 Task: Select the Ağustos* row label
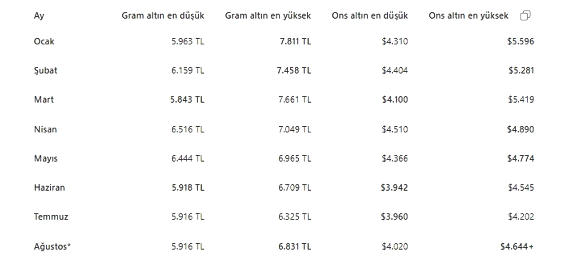click(x=52, y=246)
